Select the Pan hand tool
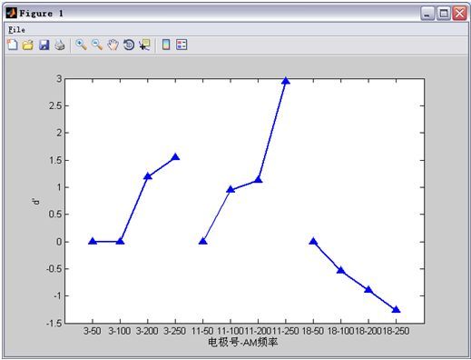This screenshot has width=471, height=360. click(x=113, y=45)
